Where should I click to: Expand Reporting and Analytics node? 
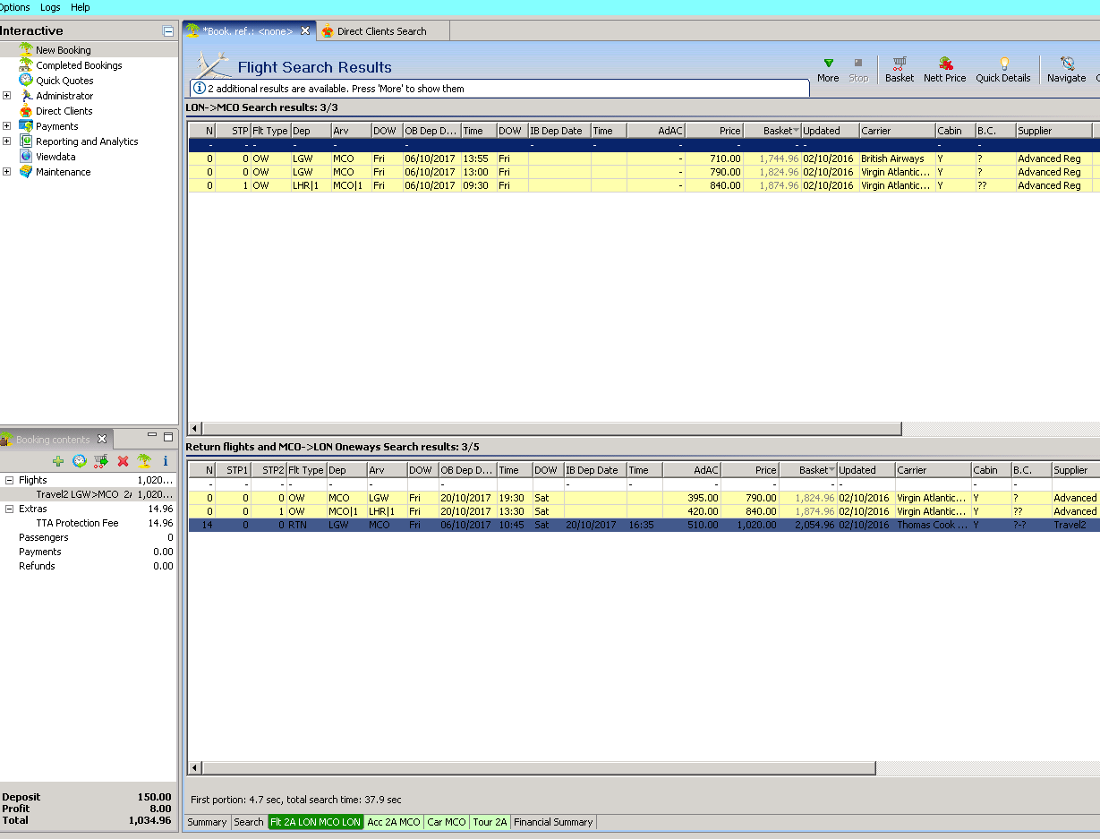(7, 141)
